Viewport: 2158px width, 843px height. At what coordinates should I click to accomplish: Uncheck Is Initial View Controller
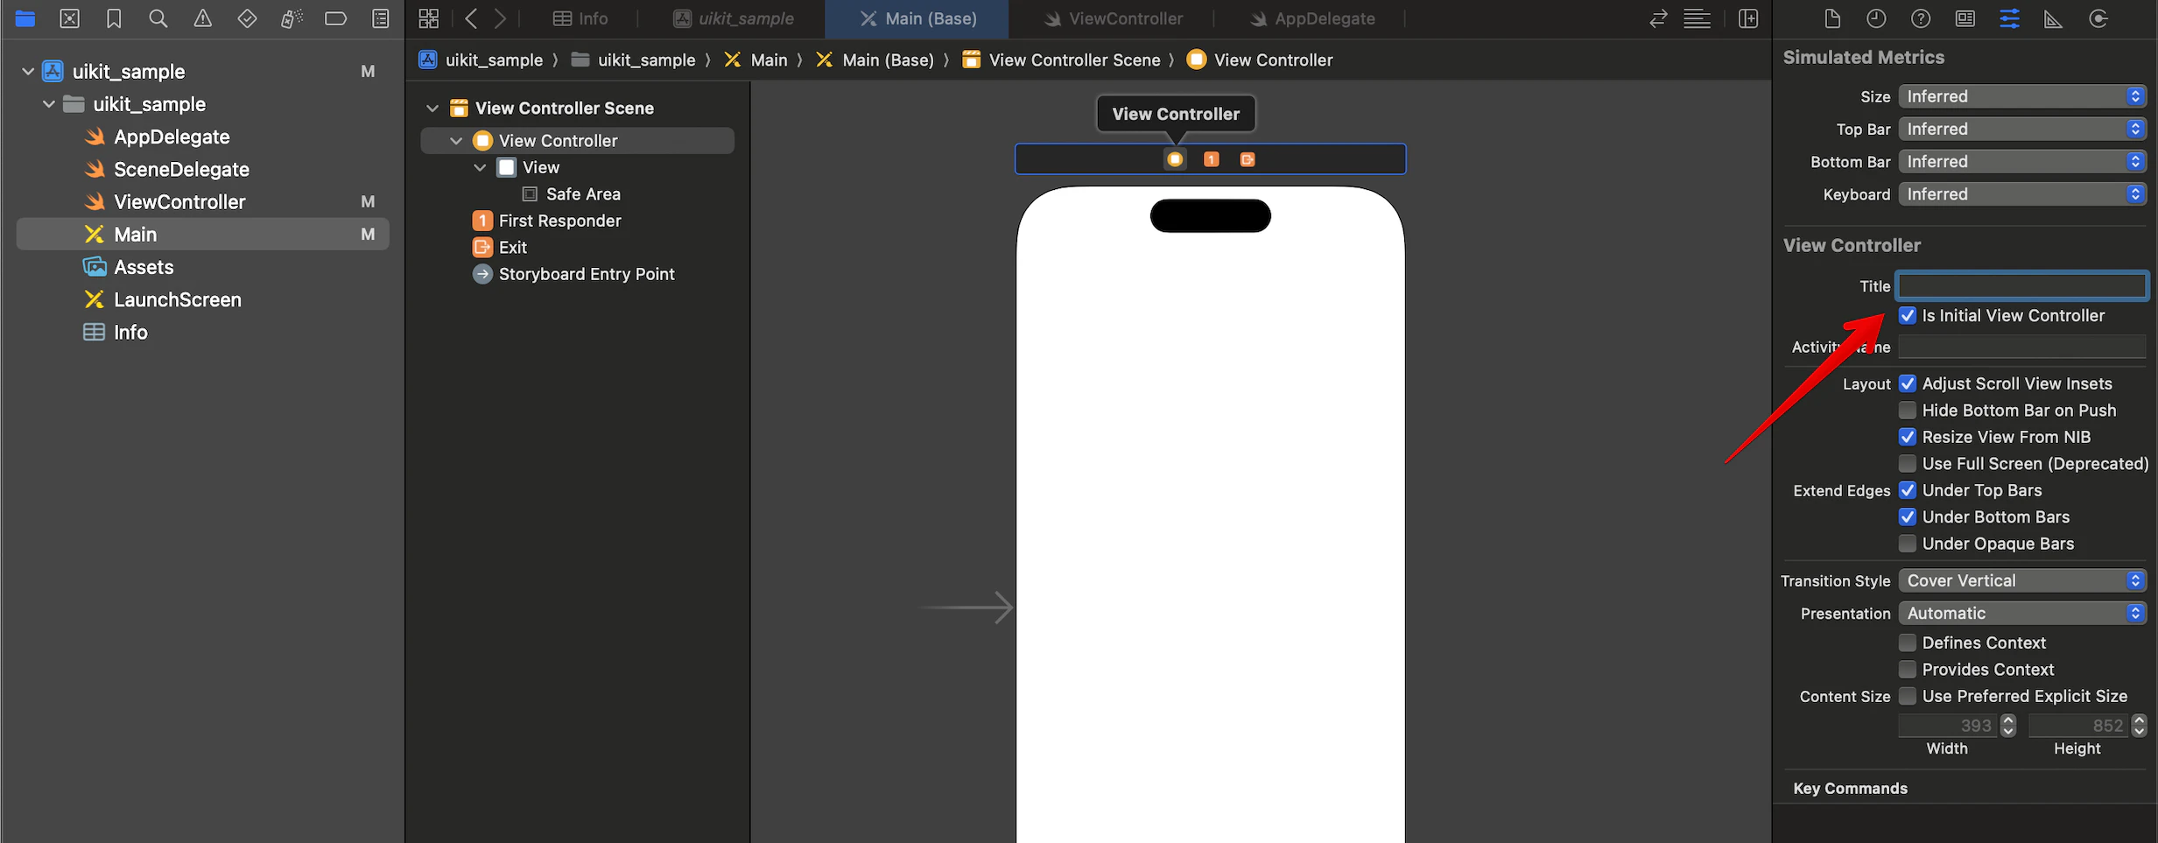[x=1908, y=315]
